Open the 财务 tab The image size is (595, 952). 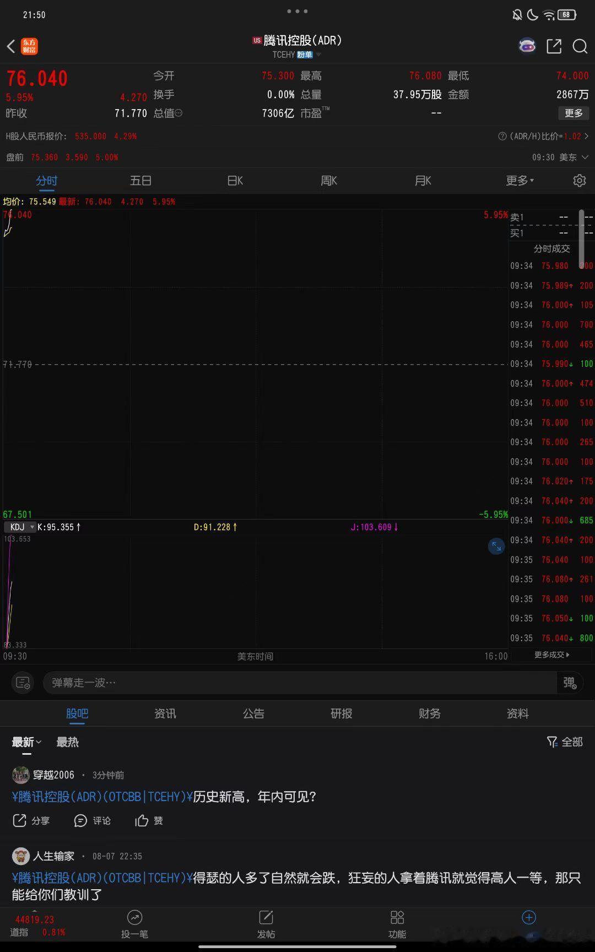click(x=430, y=713)
